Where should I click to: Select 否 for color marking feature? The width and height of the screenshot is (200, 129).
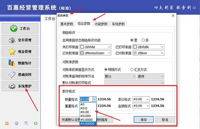(x=145, y=40)
